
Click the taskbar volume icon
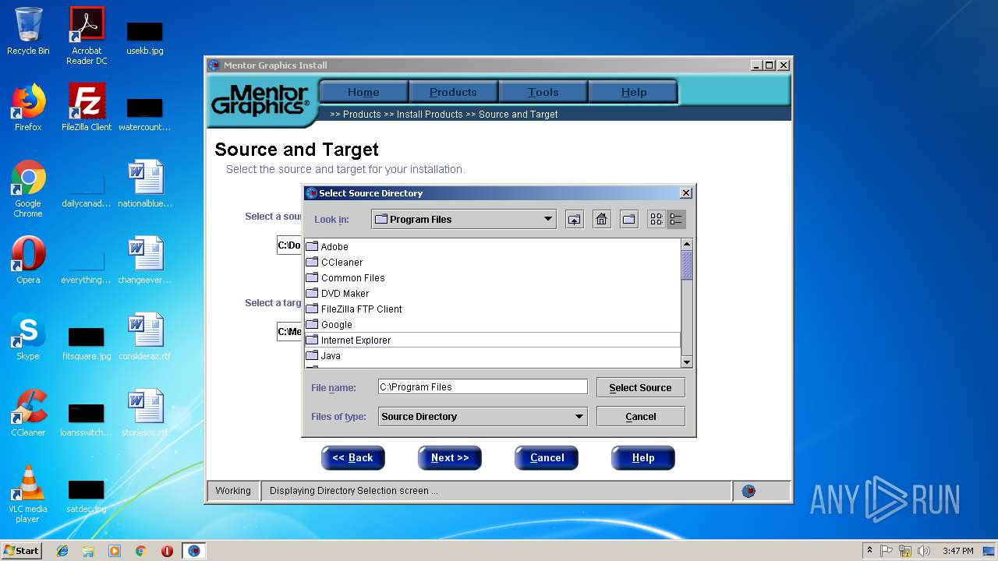click(x=924, y=551)
